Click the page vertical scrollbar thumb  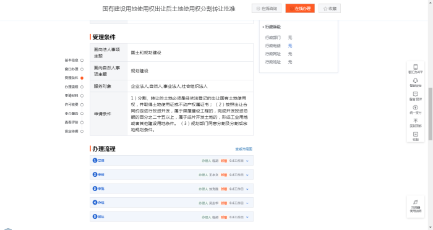pyautogui.click(x=431, y=114)
